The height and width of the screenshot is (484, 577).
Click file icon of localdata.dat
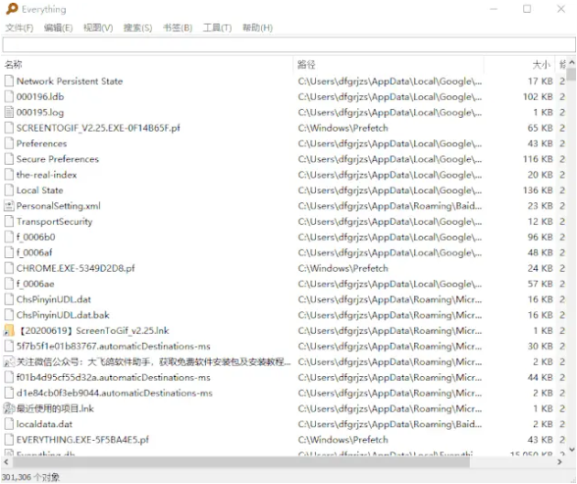[9, 425]
